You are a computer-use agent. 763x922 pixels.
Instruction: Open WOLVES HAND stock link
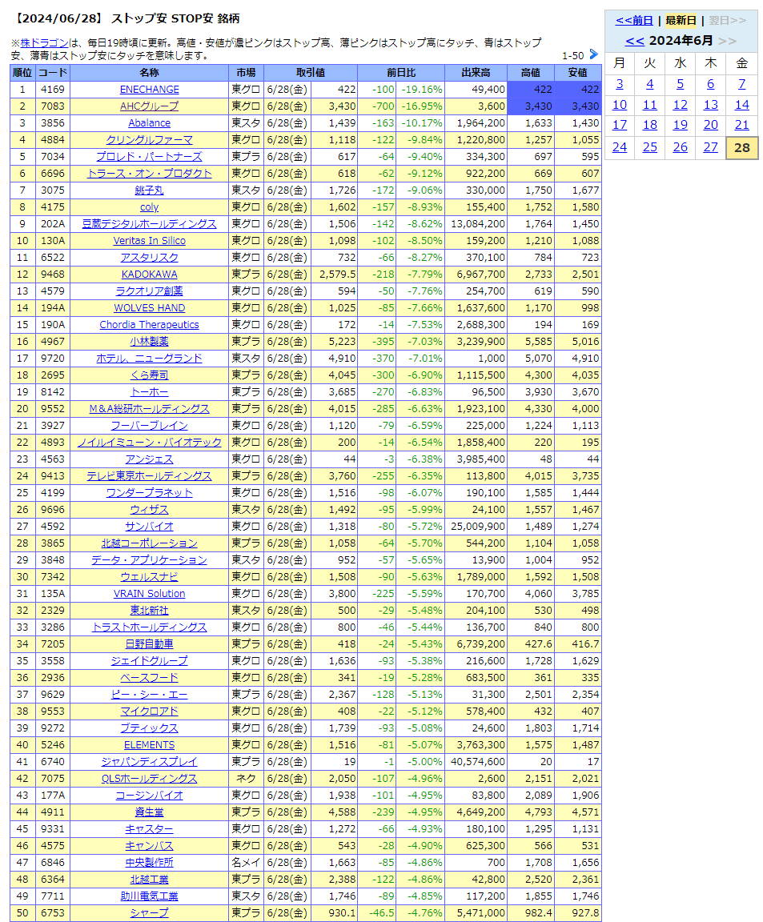click(150, 308)
